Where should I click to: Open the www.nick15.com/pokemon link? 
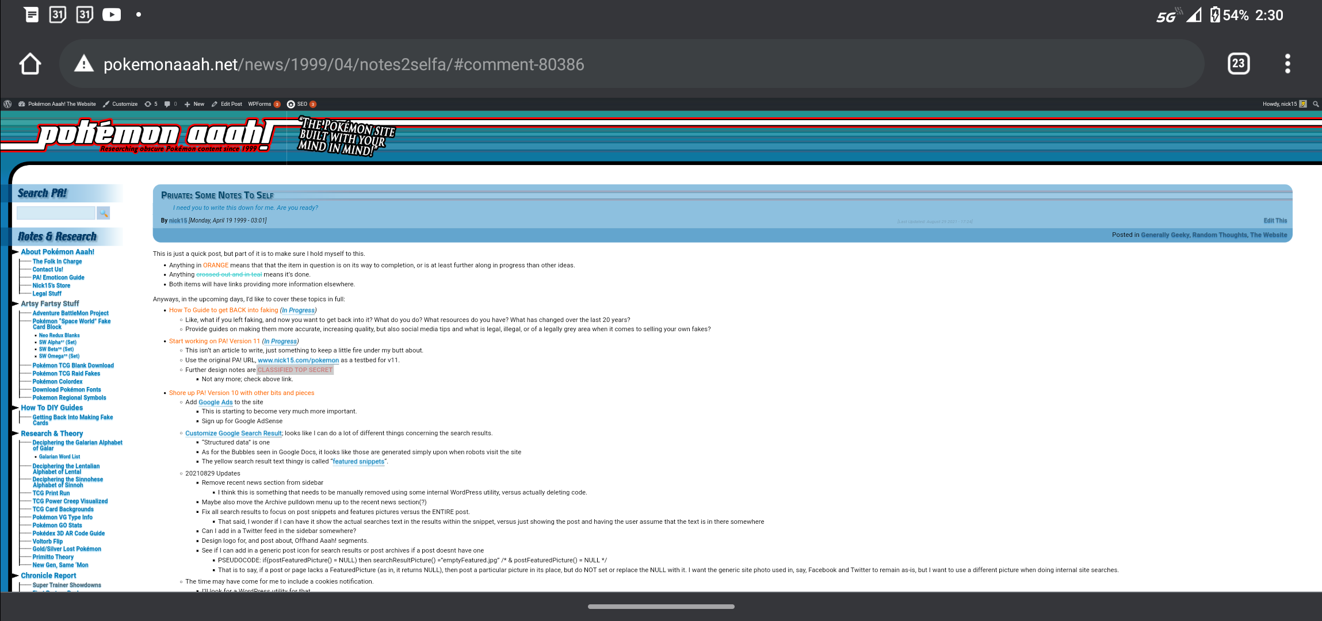(x=298, y=361)
